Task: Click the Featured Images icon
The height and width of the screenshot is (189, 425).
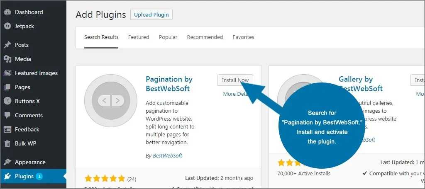Action: 7,73
